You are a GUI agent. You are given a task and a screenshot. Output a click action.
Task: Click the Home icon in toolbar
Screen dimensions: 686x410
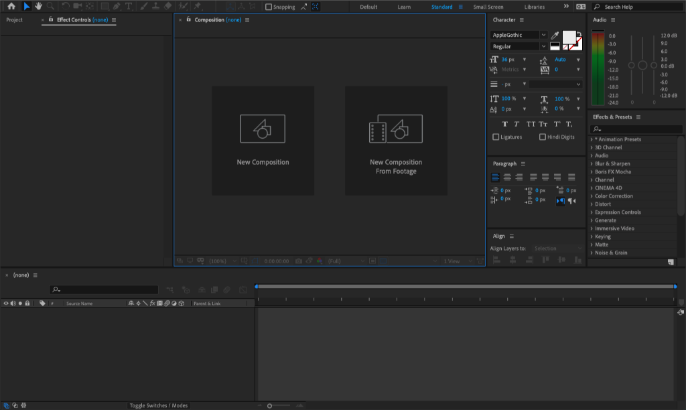pos(11,6)
